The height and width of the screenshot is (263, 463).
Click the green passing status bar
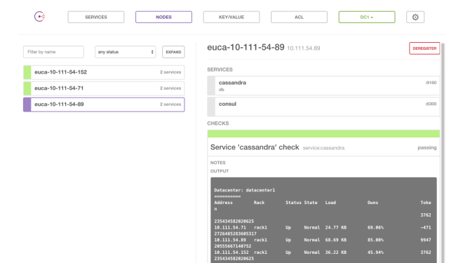pyautogui.click(x=323, y=134)
